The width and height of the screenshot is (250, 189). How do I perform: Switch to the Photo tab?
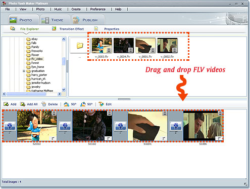click(23, 20)
